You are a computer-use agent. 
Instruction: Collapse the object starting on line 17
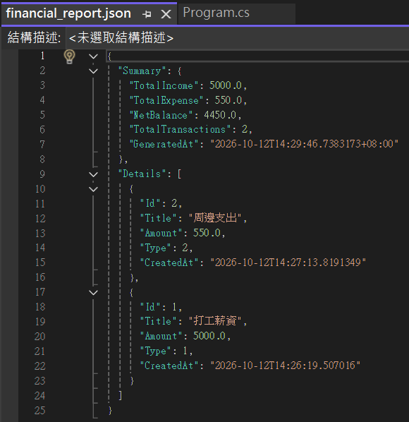point(93,293)
